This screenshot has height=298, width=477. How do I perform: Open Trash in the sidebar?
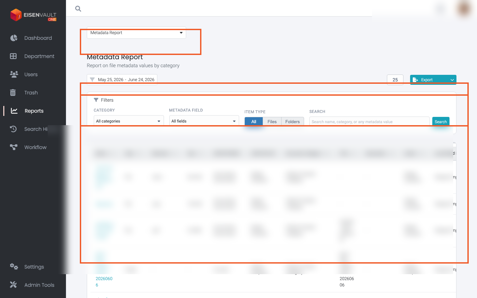[31, 93]
